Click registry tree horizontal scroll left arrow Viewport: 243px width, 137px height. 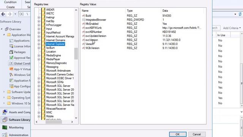36,122
